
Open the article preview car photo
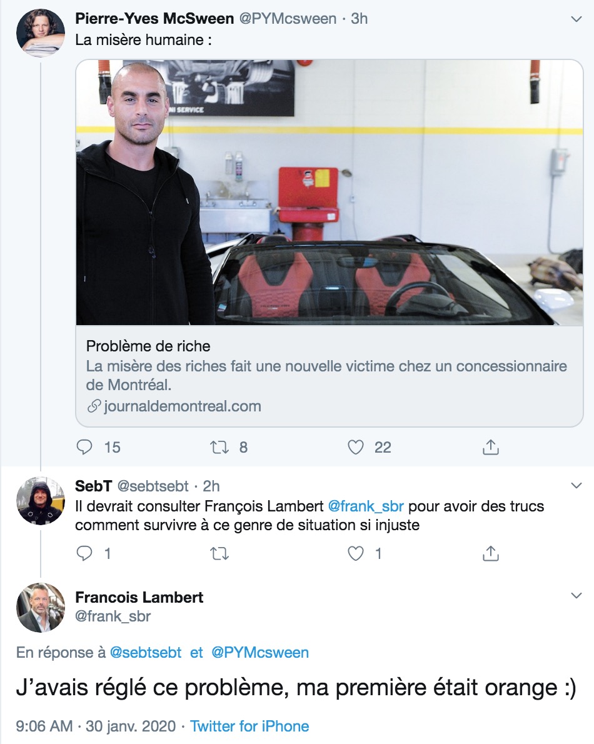[330, 192]
